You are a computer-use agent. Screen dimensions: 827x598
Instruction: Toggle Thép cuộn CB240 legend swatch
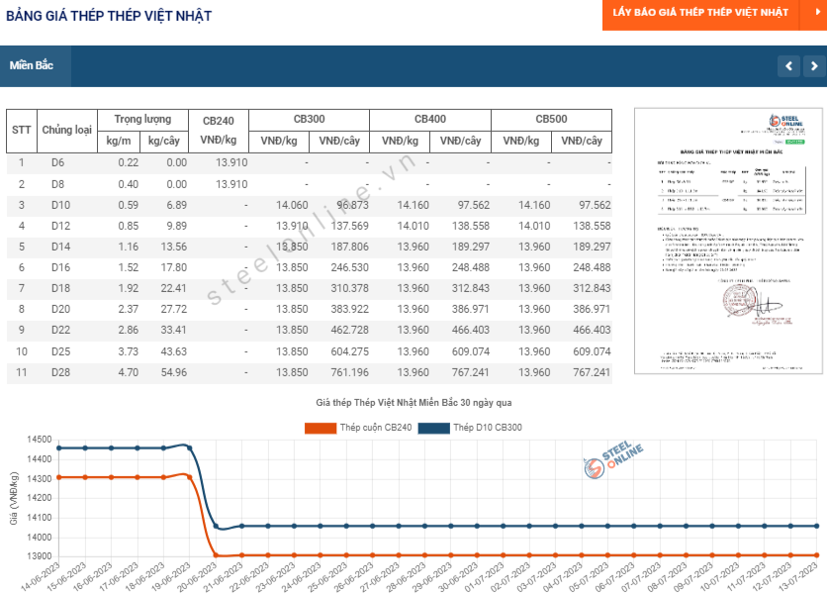coord(321,428)
